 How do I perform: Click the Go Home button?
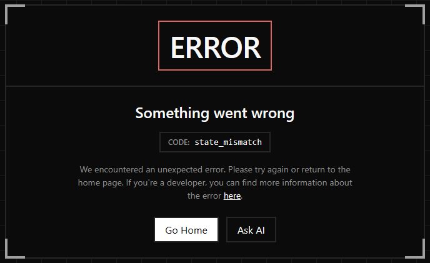[x=186, y=230]
